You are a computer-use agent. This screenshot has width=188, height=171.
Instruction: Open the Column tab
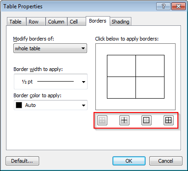point(56,22)
